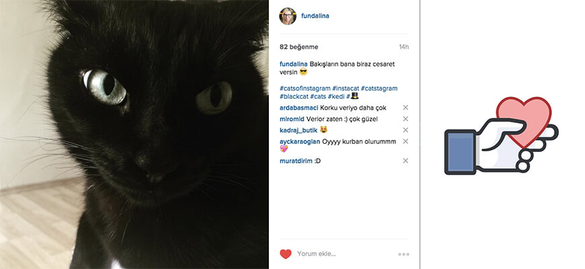This screenshot has width=585, height=269.
Task: Remove miromid's comment using the X icon
Action: pos(405,119)
